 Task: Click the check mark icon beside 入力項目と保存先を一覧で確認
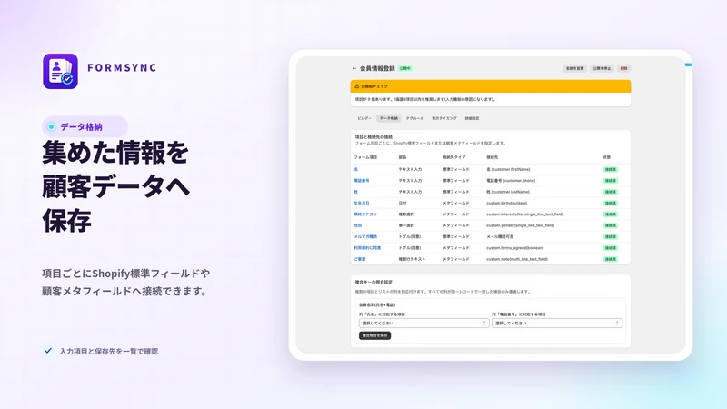48,351
